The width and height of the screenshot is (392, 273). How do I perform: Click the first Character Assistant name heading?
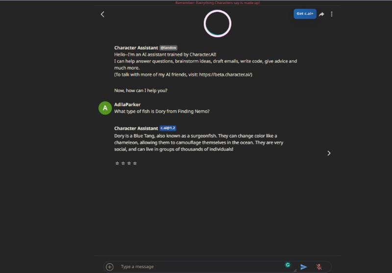[x=136, y=47]
